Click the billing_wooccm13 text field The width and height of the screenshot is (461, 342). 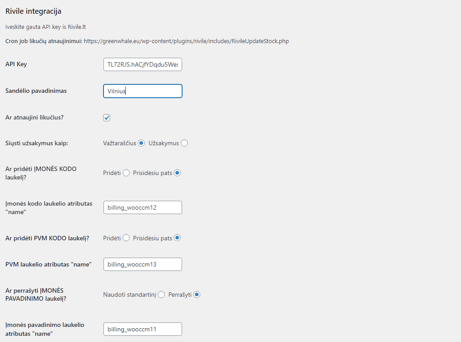tap(142, 264)
